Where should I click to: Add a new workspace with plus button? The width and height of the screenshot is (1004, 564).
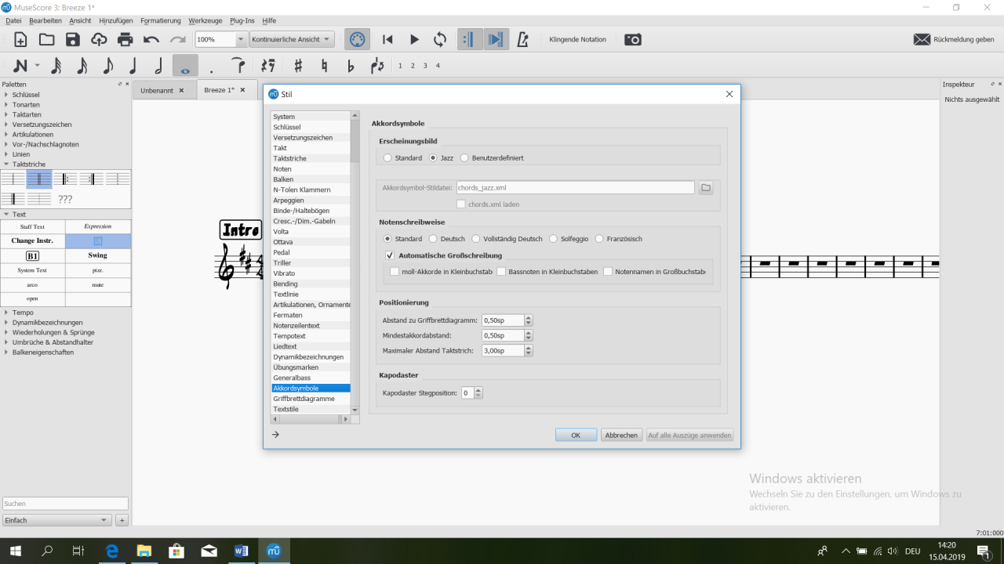[122, 520]
